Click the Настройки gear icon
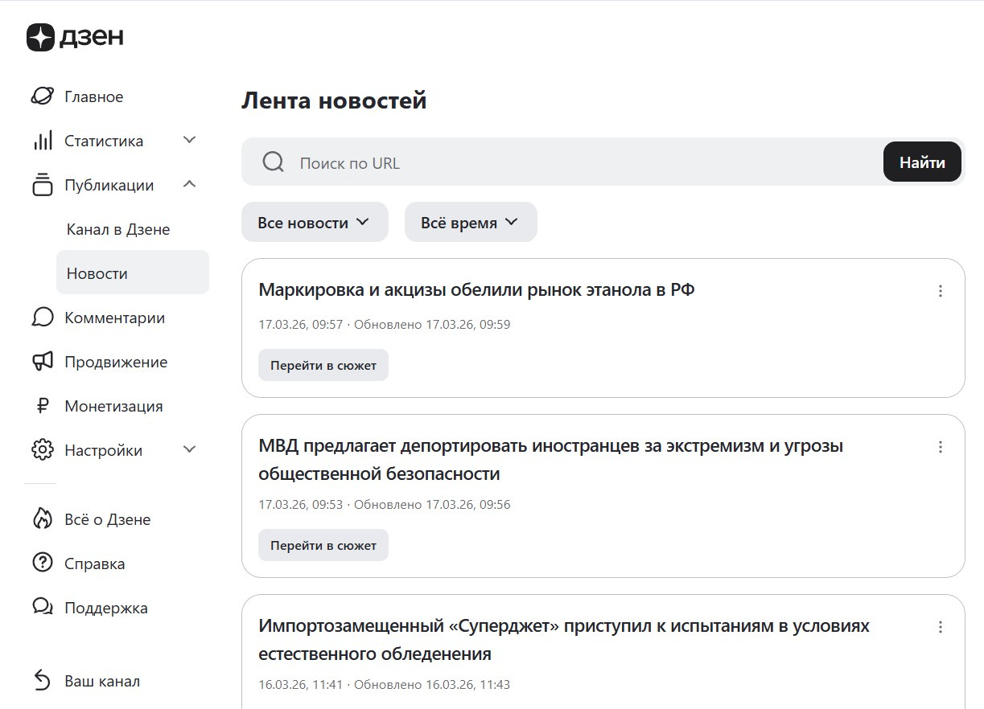 click(42, 450)
